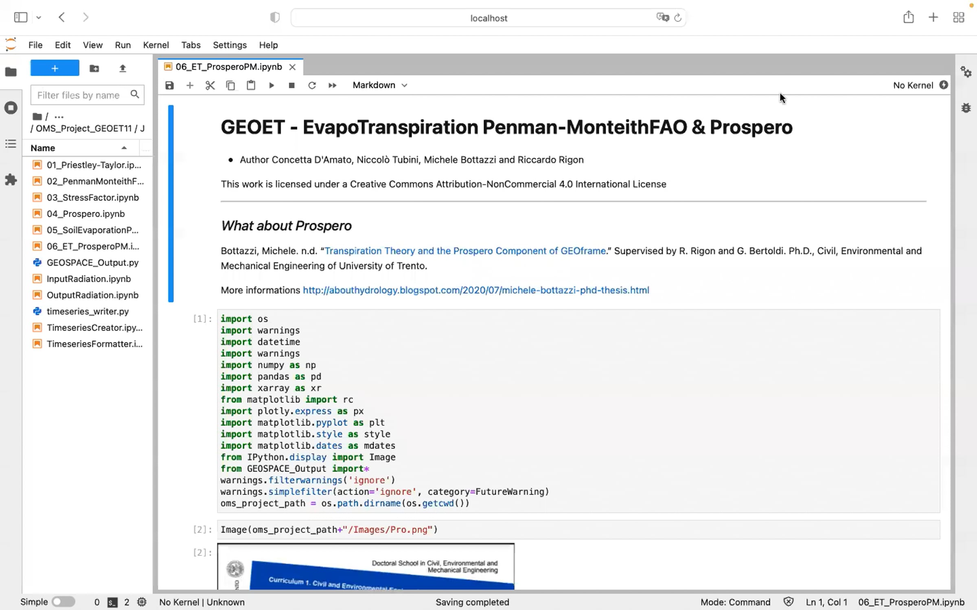
Task: Upload files with the upload arrow icon
Action: pyautogui.click(x=123, y=68)
